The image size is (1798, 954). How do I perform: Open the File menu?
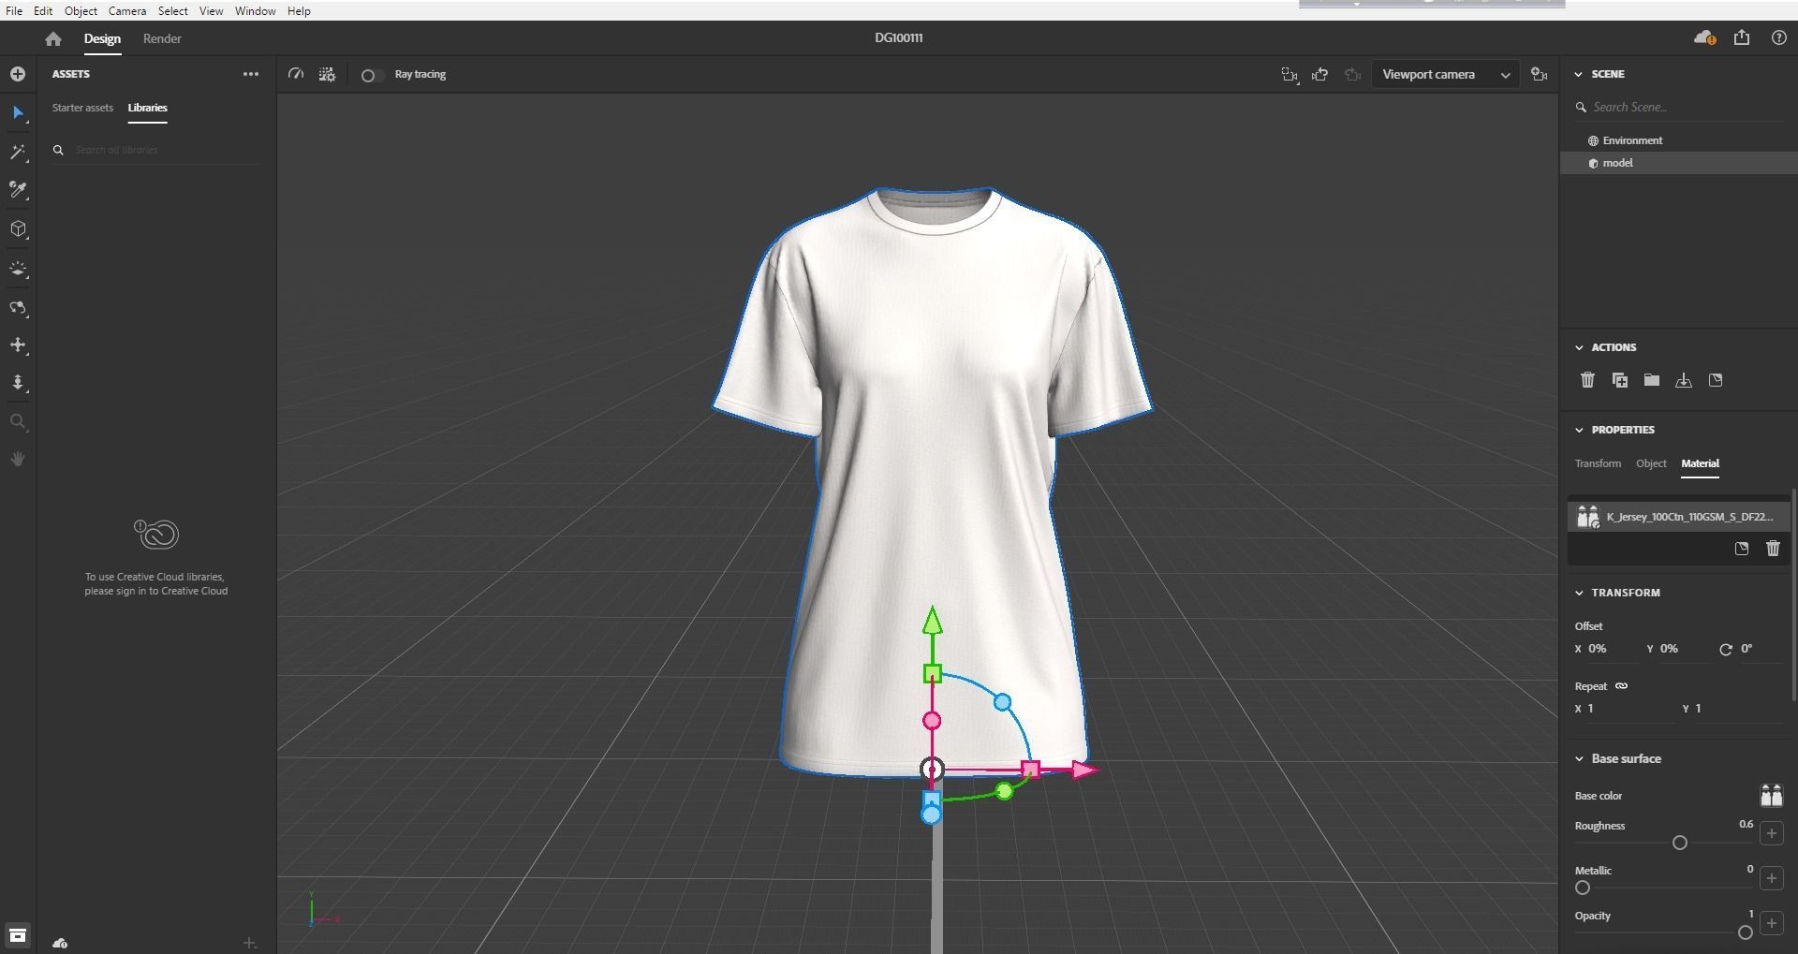14,11
